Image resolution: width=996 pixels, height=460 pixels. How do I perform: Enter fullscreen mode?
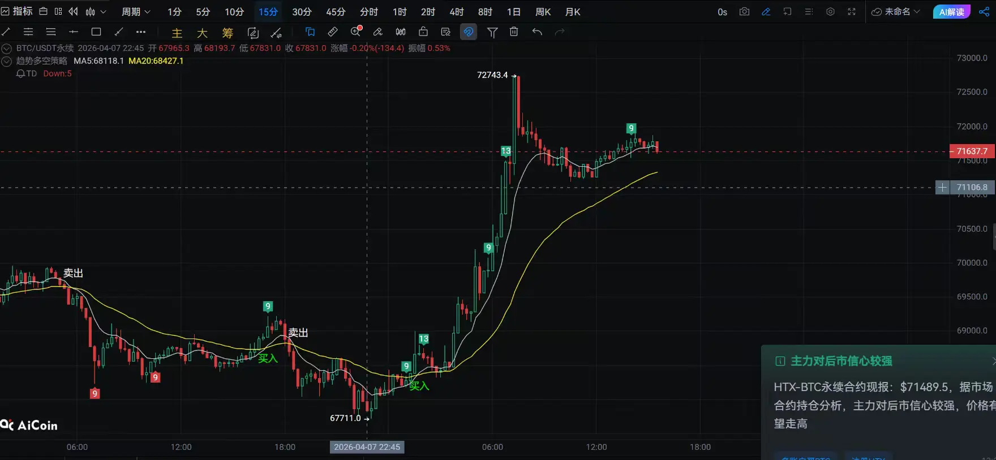[x=852, y=11]
